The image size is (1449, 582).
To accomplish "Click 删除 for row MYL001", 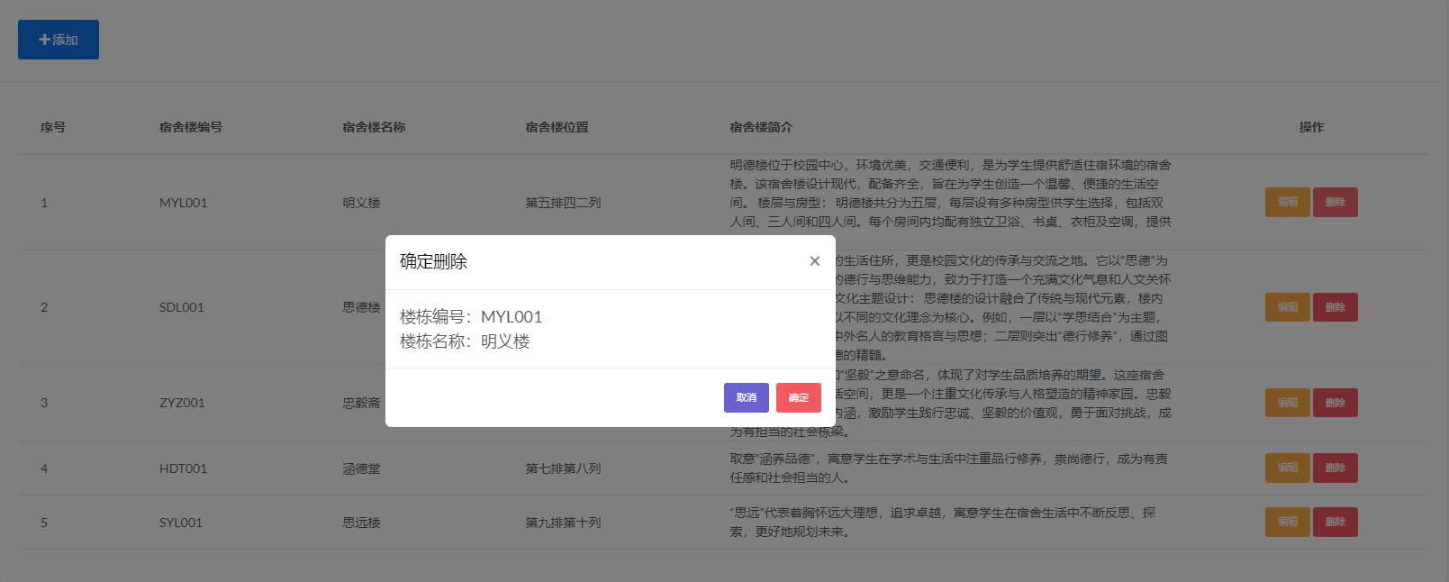I will pyautogui.click(x=1336, y=203).
